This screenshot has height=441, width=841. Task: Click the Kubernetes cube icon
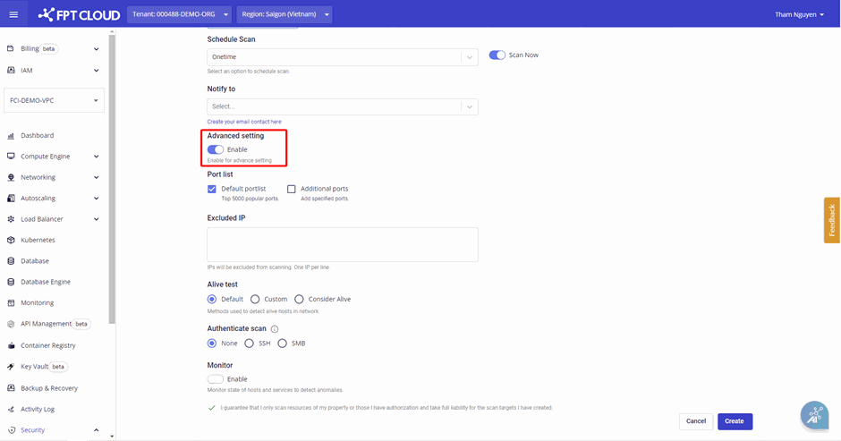(10, 241)
